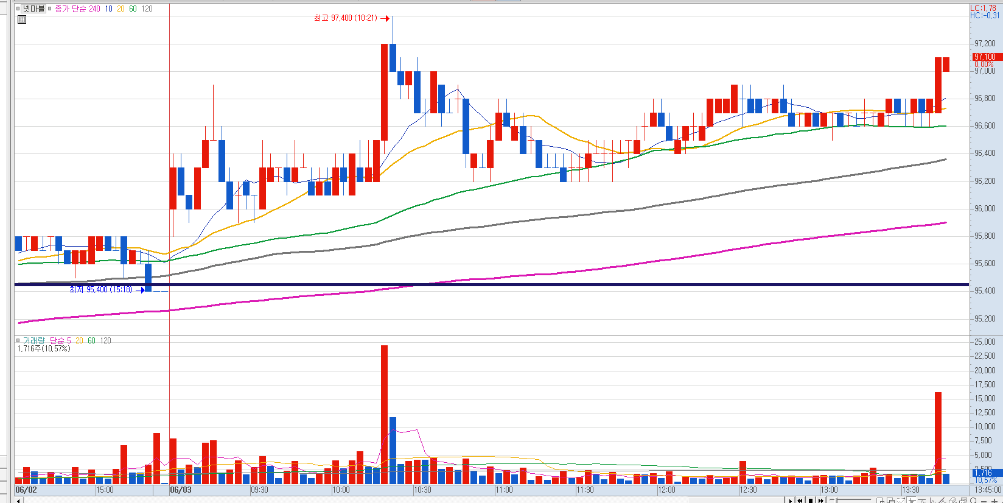Click the 1,716주(10.57%) volume readout
The image size is (1003, 503).
43,348
